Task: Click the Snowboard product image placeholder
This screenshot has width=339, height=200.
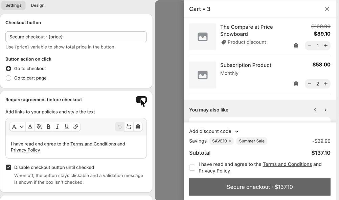Action: click(203, 37)
